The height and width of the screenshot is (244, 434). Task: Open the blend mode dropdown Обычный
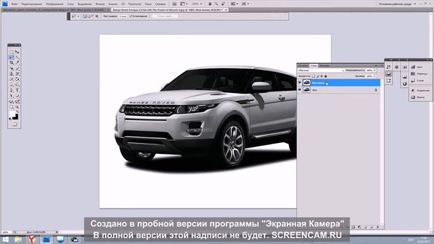pyautogui.click(x=321, y=70)
